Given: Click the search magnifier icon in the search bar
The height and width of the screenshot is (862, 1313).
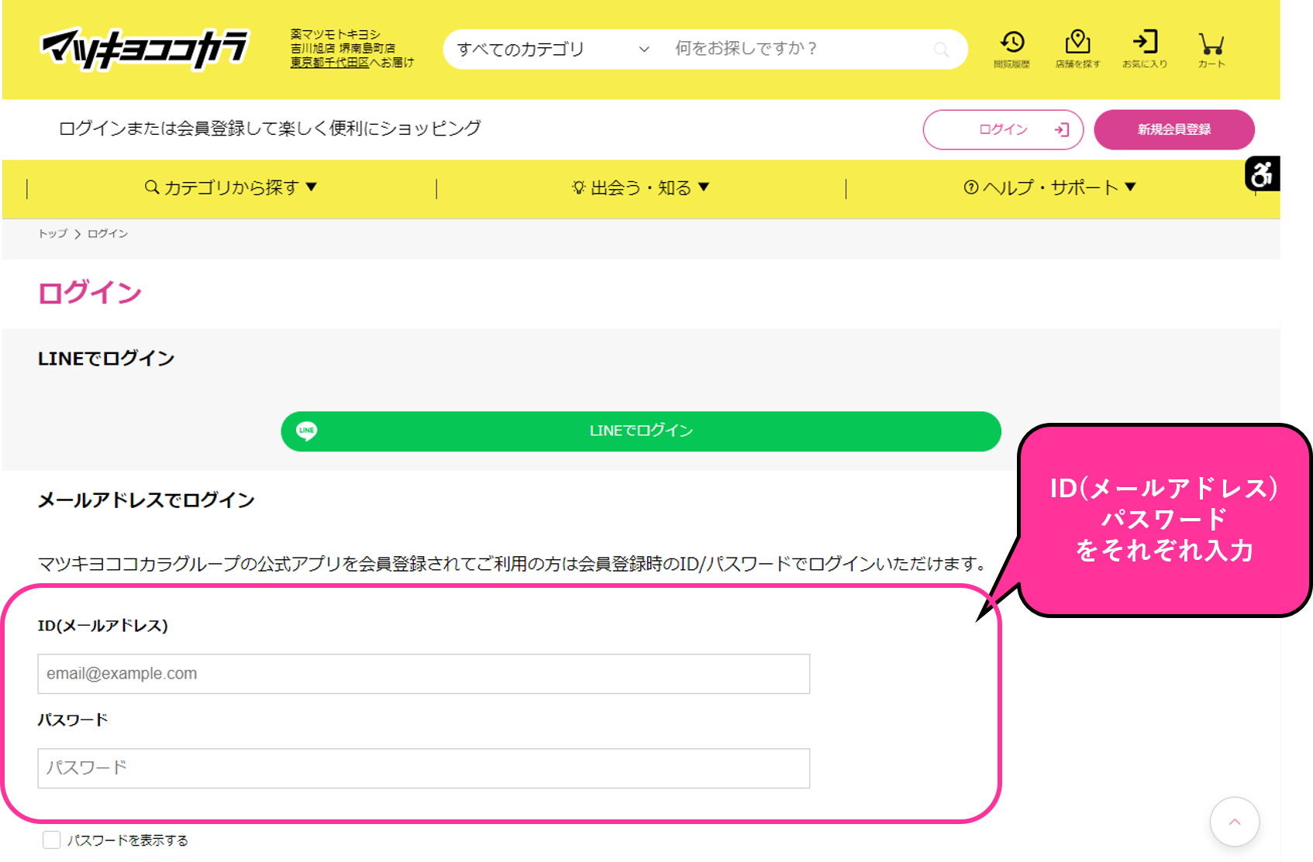Looking at the screenshot, I should [941, 49].
